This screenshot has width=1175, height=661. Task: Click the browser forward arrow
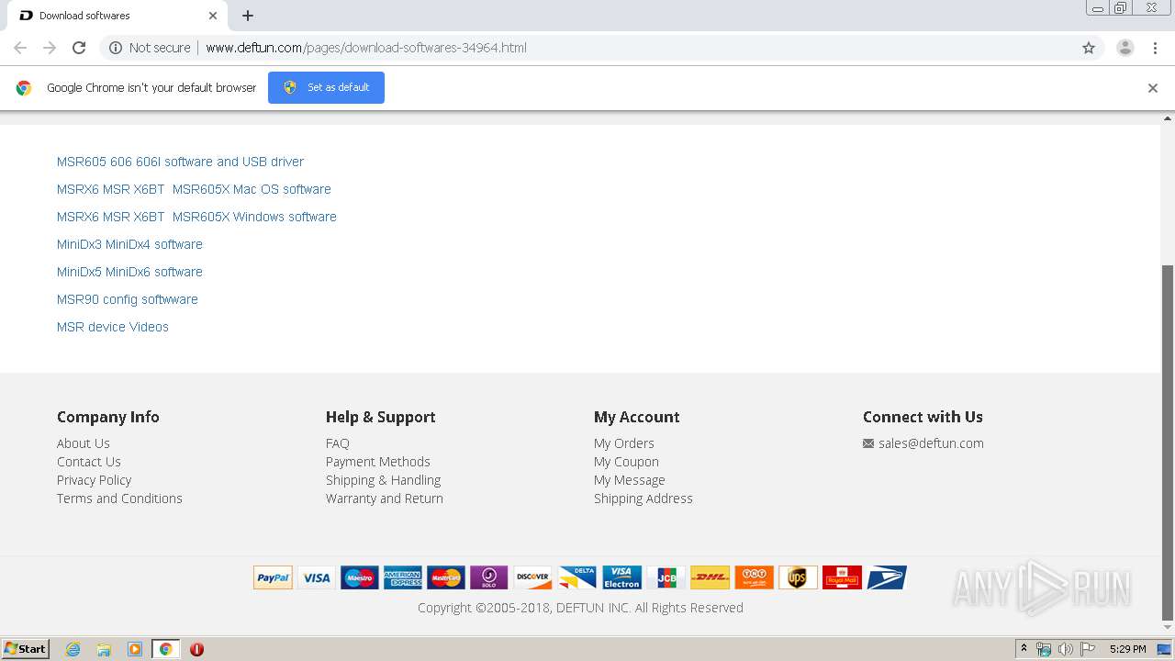point(50,48)
